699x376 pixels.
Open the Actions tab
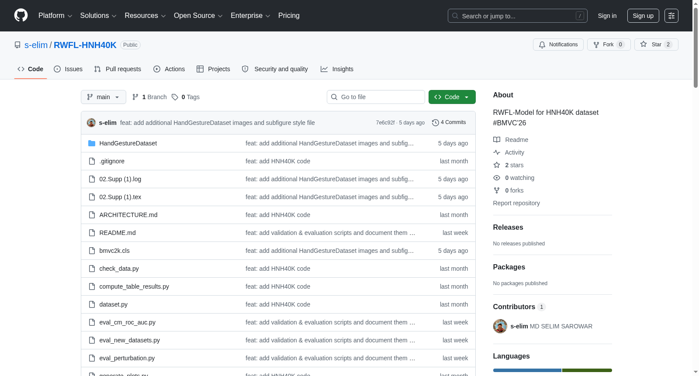[x=169, y=69]
